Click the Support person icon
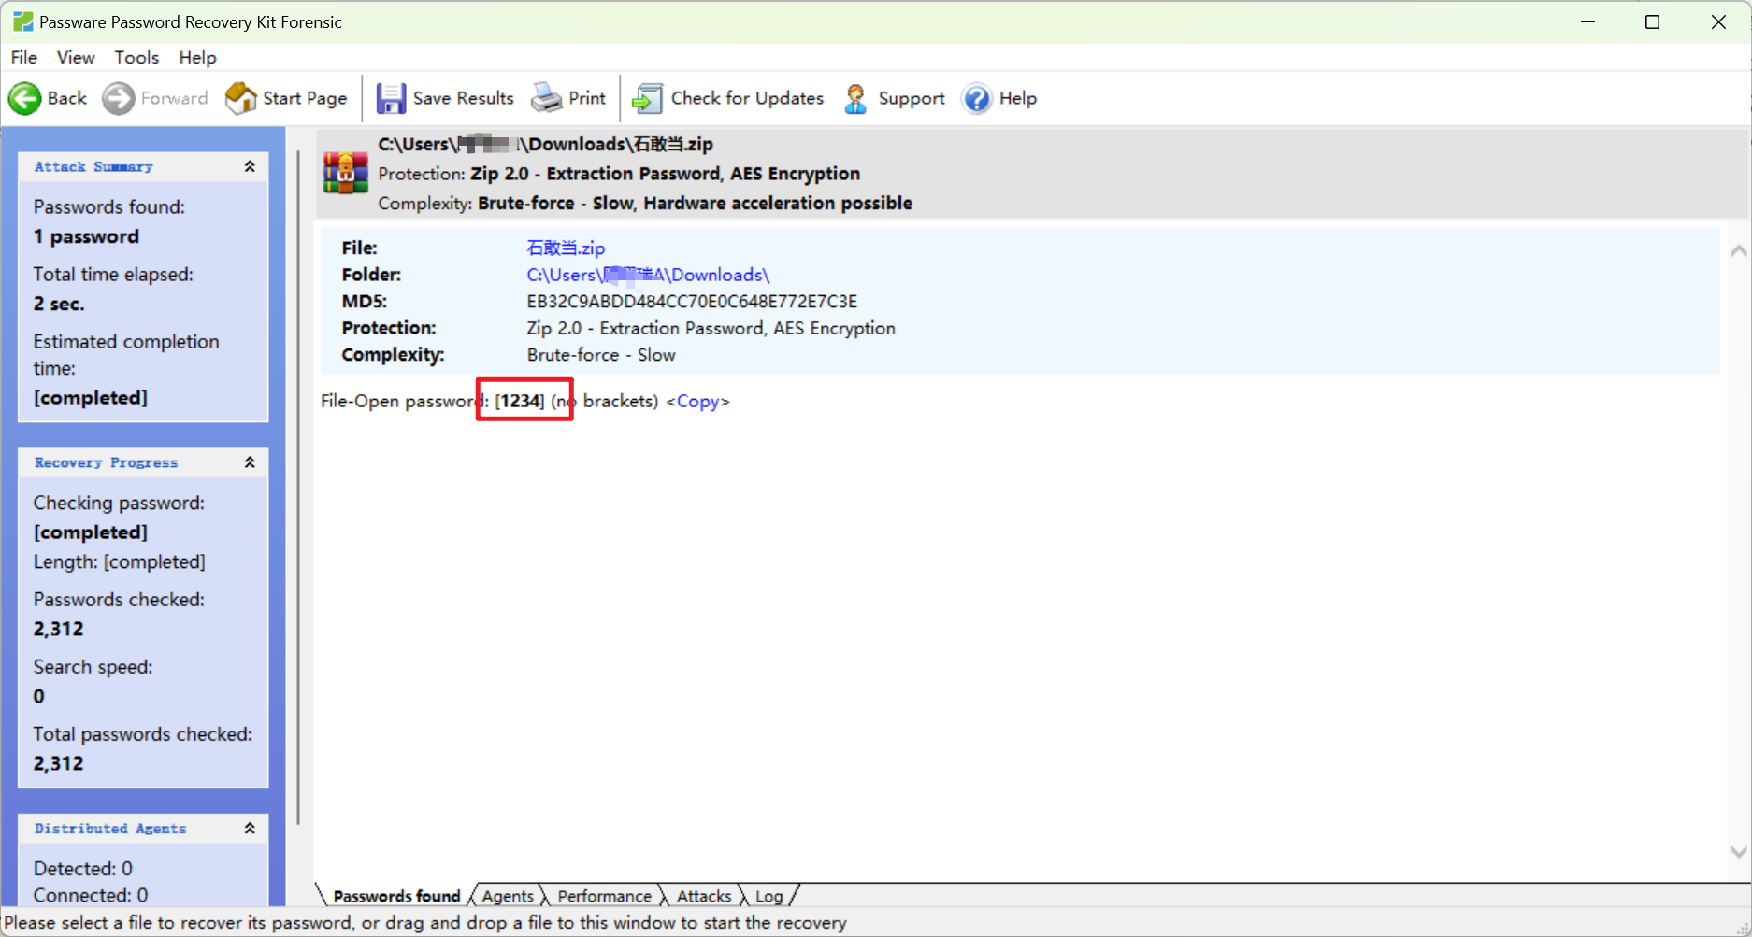This screenshot has width=1752, height=937. [855, 98]
